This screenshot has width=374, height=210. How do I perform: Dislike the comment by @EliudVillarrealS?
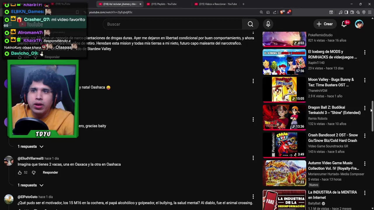coord(34,173)
